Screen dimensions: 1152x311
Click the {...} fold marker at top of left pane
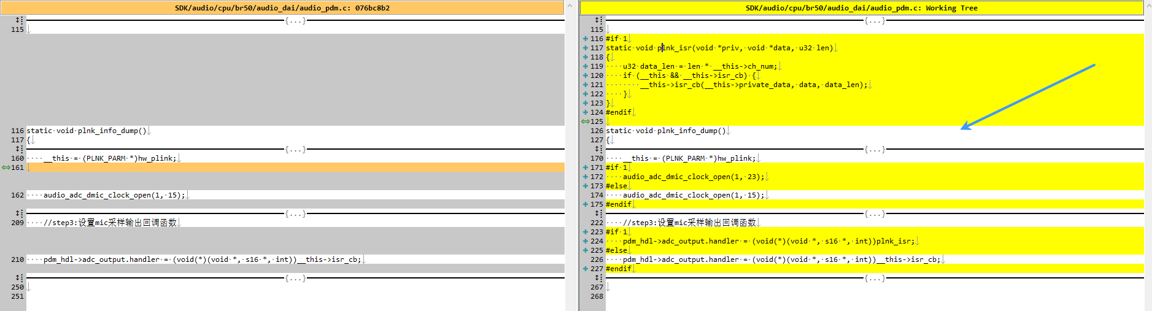click(295, 20)
